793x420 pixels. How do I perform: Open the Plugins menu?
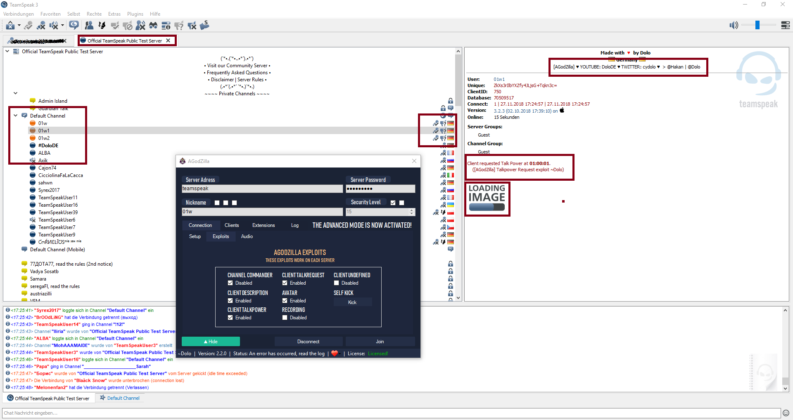(135, 14)
